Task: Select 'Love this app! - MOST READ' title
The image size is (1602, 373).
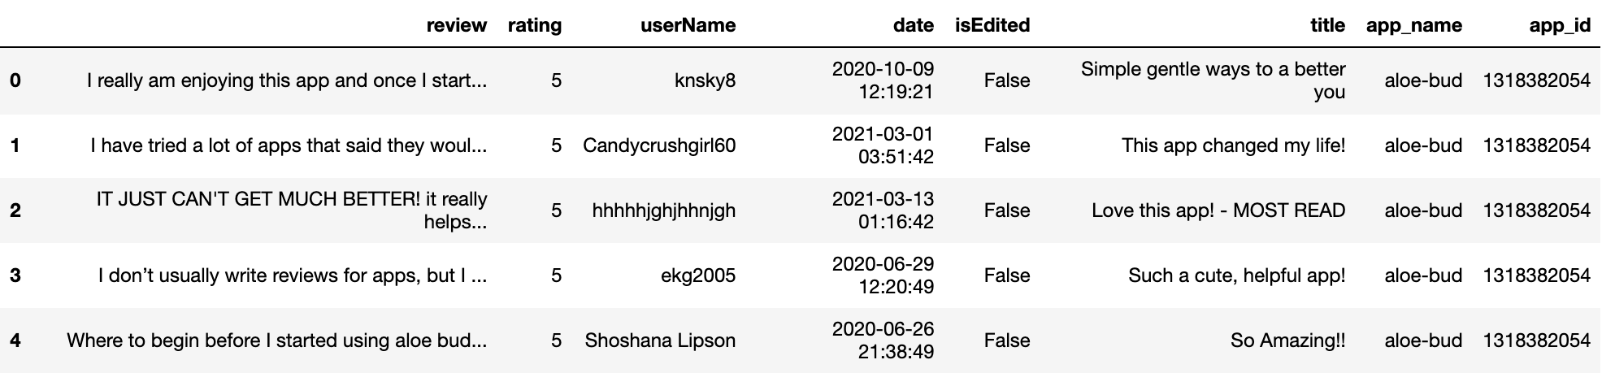Action: (x=1218, y=210)
